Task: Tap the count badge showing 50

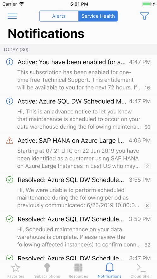Action: point(148,127)
